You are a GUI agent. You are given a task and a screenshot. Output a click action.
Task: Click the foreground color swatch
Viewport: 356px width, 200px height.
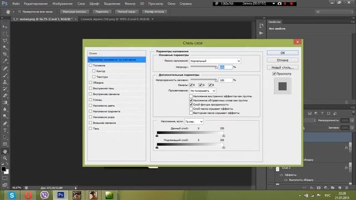coord(3,169)
